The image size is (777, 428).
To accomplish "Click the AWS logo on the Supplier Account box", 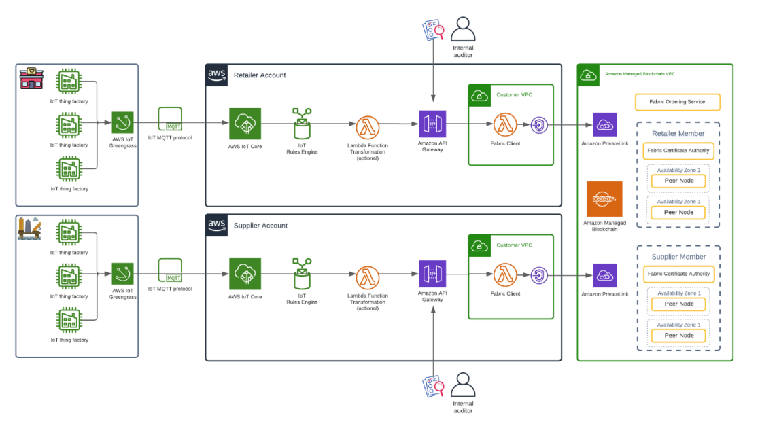I will [x=217, y=226].
